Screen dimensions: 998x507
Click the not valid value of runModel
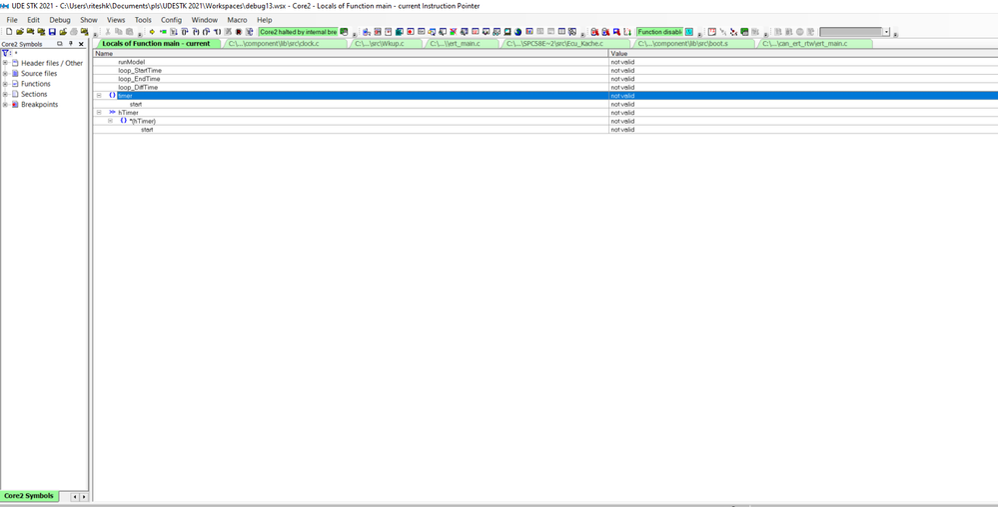coord(622,62)
